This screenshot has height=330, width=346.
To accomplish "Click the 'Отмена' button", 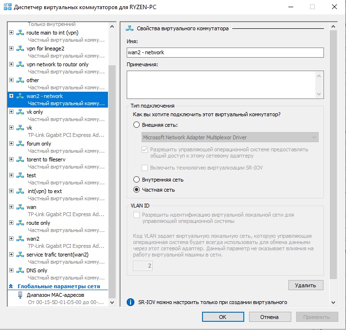I will coord(270,317).
